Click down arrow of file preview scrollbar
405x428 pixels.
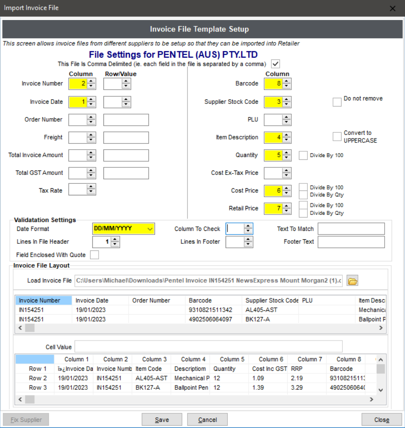pos(381,390)
